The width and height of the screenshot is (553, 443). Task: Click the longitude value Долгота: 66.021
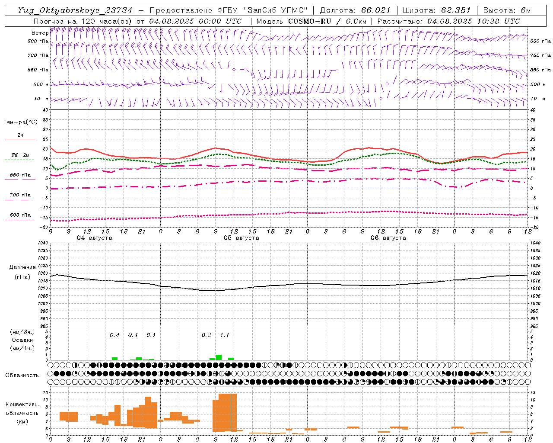pos(355,10)
